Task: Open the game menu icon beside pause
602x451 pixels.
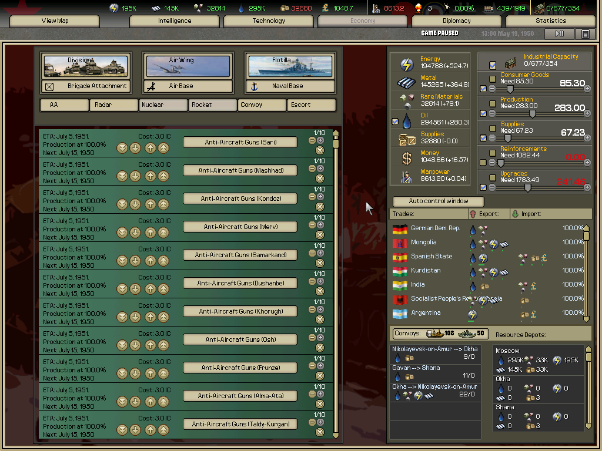Action: 585,34
